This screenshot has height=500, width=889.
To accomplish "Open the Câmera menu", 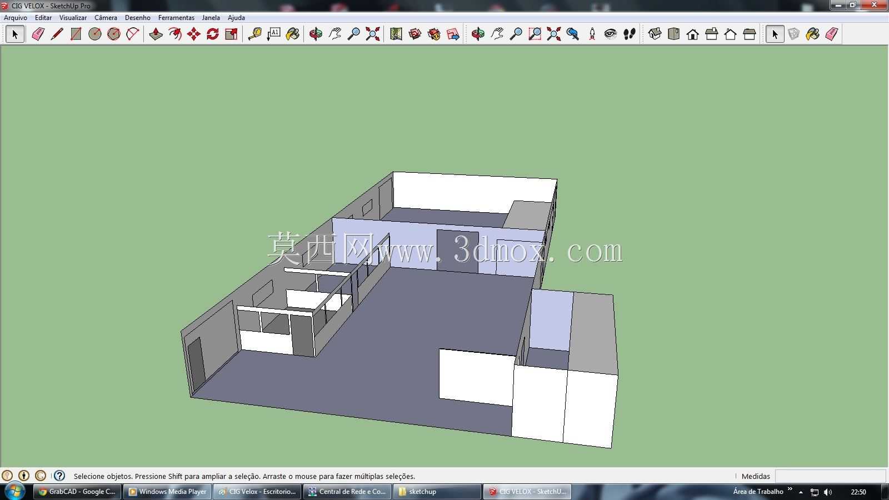I will 106,18.
